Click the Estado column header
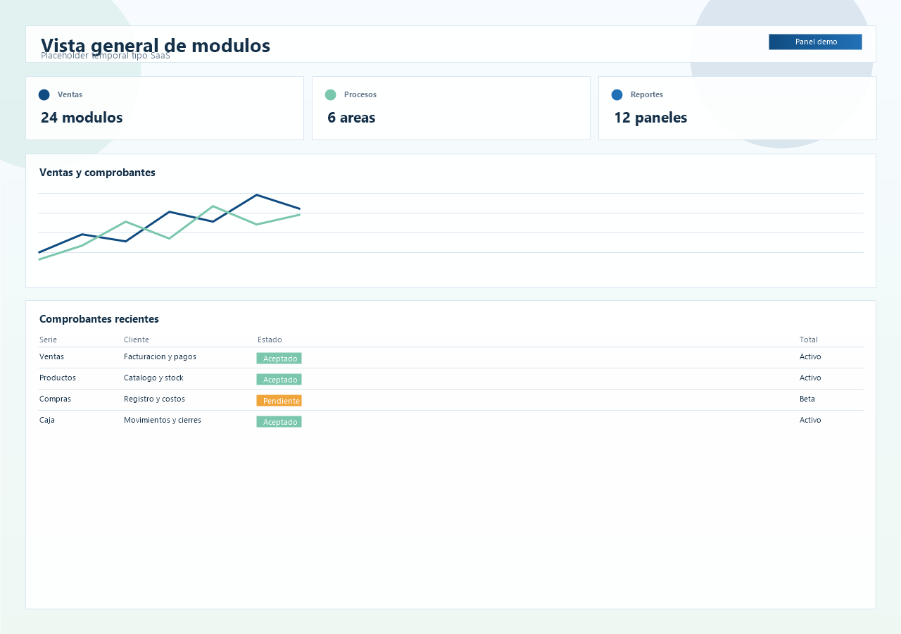The width and height of the screenshot is (901, 634). click(x=270, y=340)
